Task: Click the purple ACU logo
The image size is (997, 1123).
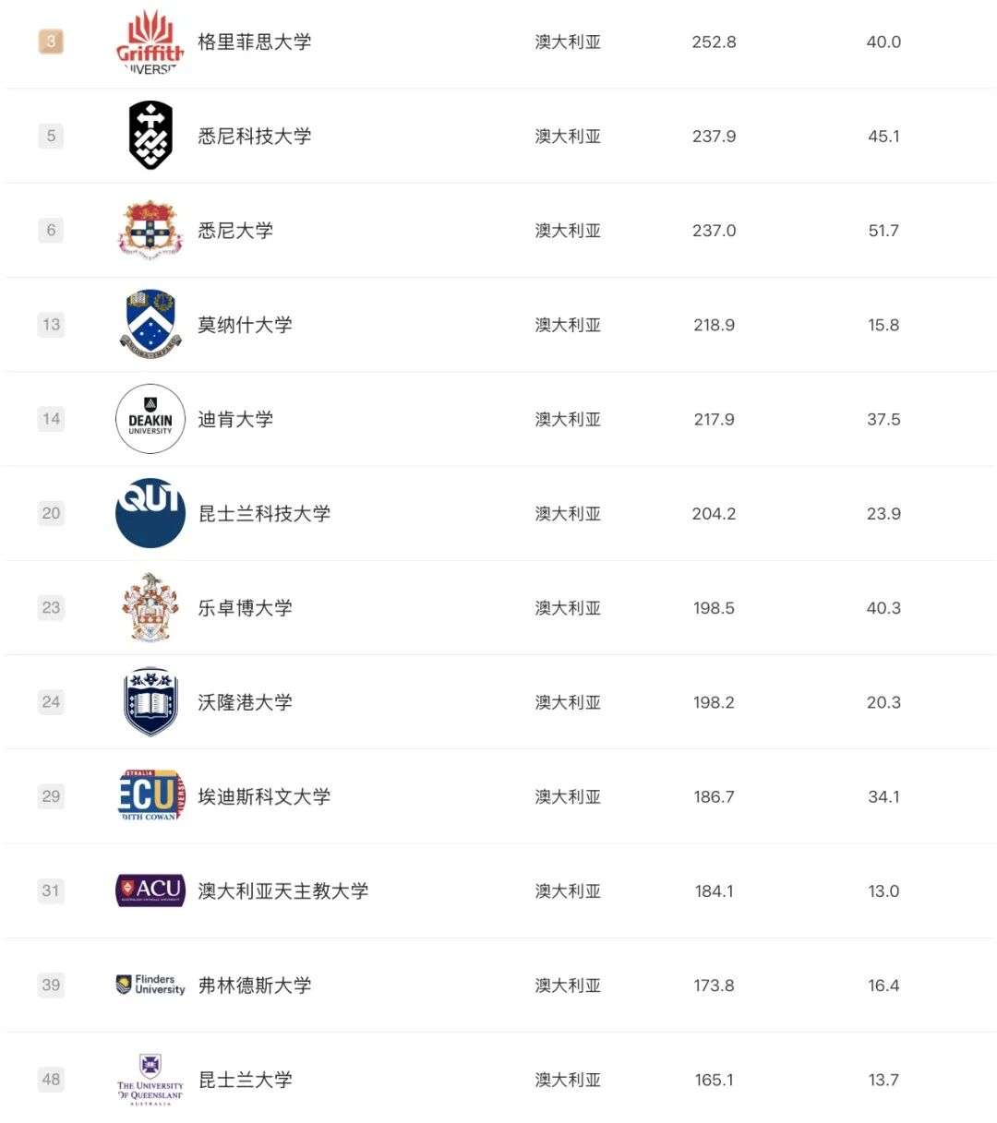Action: (x=150, y=890)
